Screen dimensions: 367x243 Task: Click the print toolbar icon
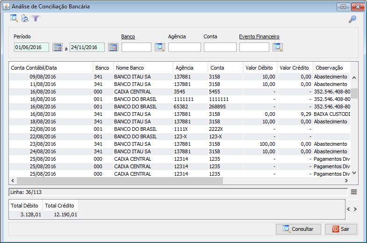click(25, 18)
